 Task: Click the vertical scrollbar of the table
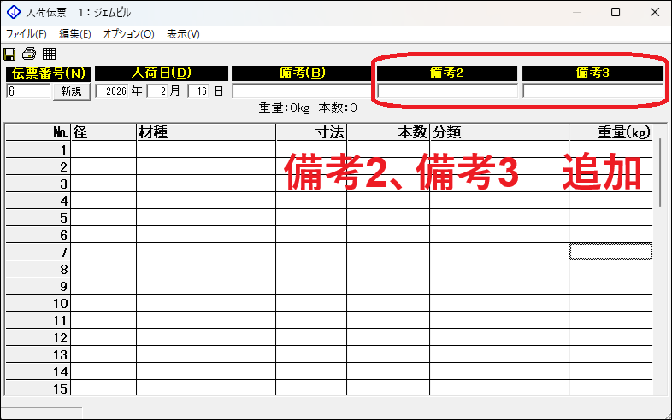click(661, 171)
